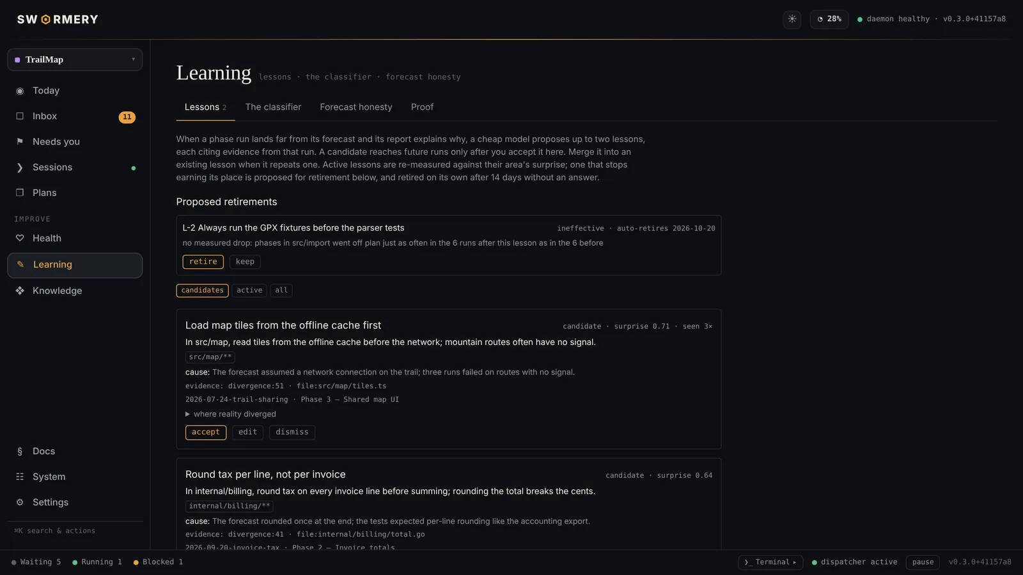1023x575 pixels.
Task: Click the Learning pencil icon
Action: pos(20,264)
